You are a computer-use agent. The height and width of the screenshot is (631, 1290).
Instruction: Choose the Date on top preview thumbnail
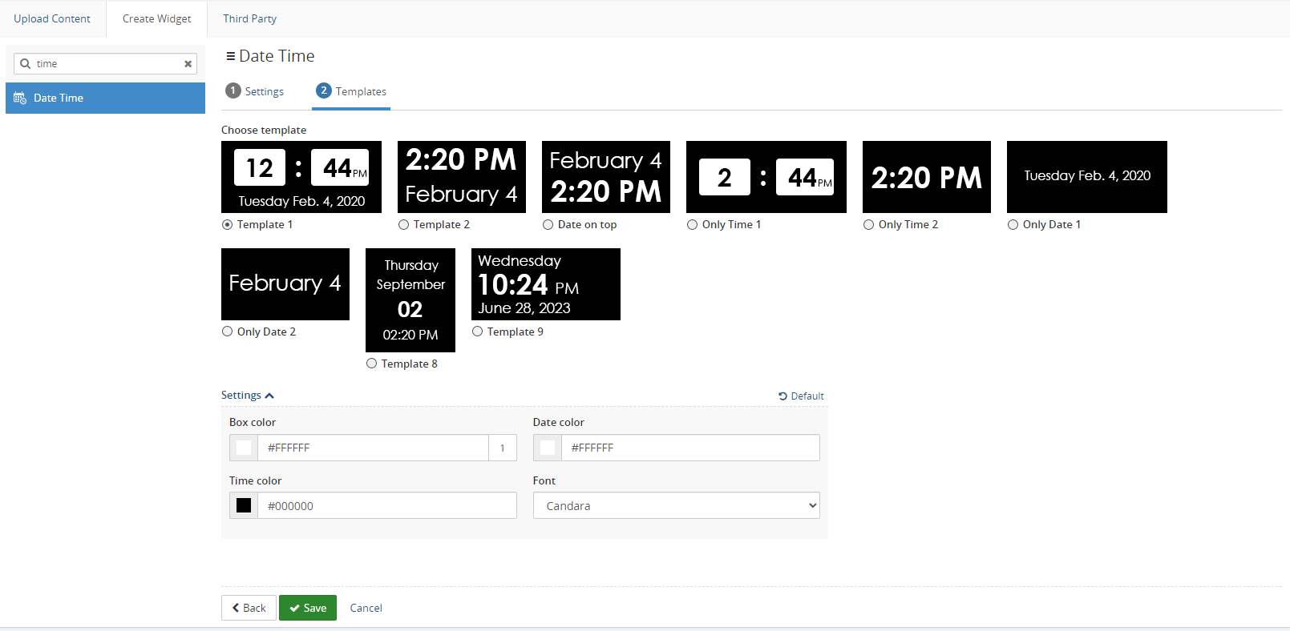point(606,177)
